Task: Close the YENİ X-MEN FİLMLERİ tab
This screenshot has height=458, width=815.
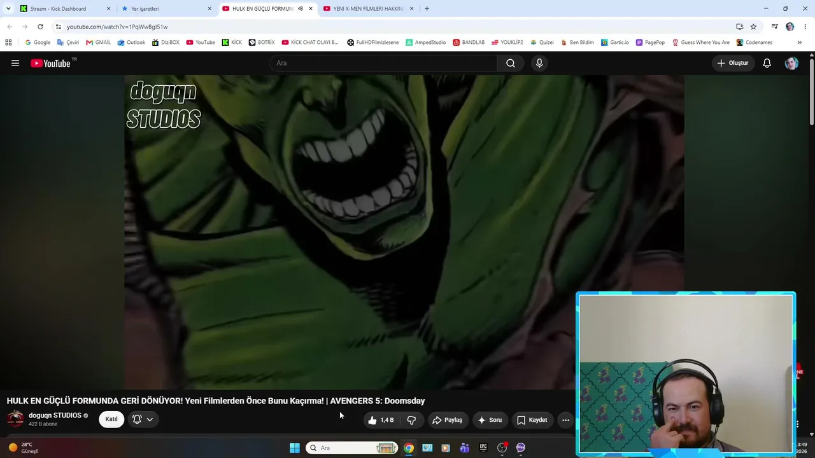Action: point(411,9)
